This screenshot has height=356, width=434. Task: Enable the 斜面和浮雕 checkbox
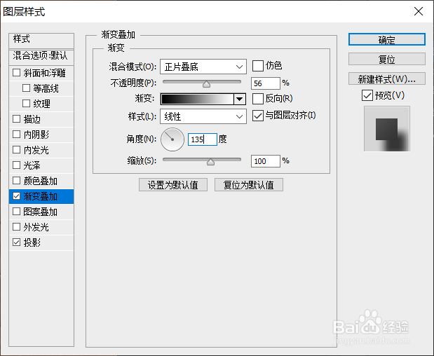pyautogui.click(x=17, y=73)
